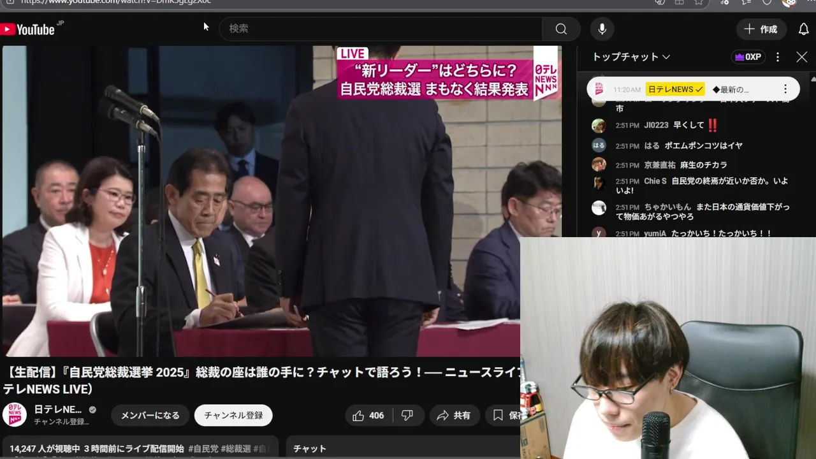Click the 日テレNEWS channel avatar below video
816x459 pixels.
pos(14,415)
